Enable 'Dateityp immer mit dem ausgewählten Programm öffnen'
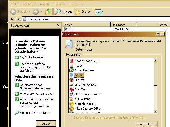 [70, 117]
